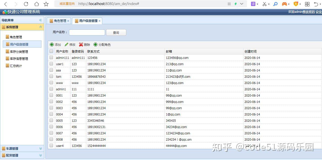Collapse the 系统管理 panel
The image size is (322, 160).
pos(40,27)
